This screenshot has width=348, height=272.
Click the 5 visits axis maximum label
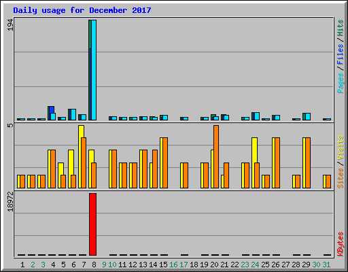10,125
